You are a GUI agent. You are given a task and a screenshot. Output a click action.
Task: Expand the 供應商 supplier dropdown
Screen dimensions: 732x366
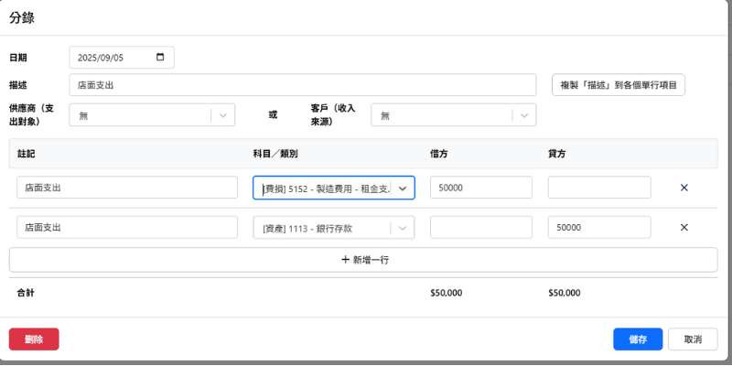coord(223,115)
